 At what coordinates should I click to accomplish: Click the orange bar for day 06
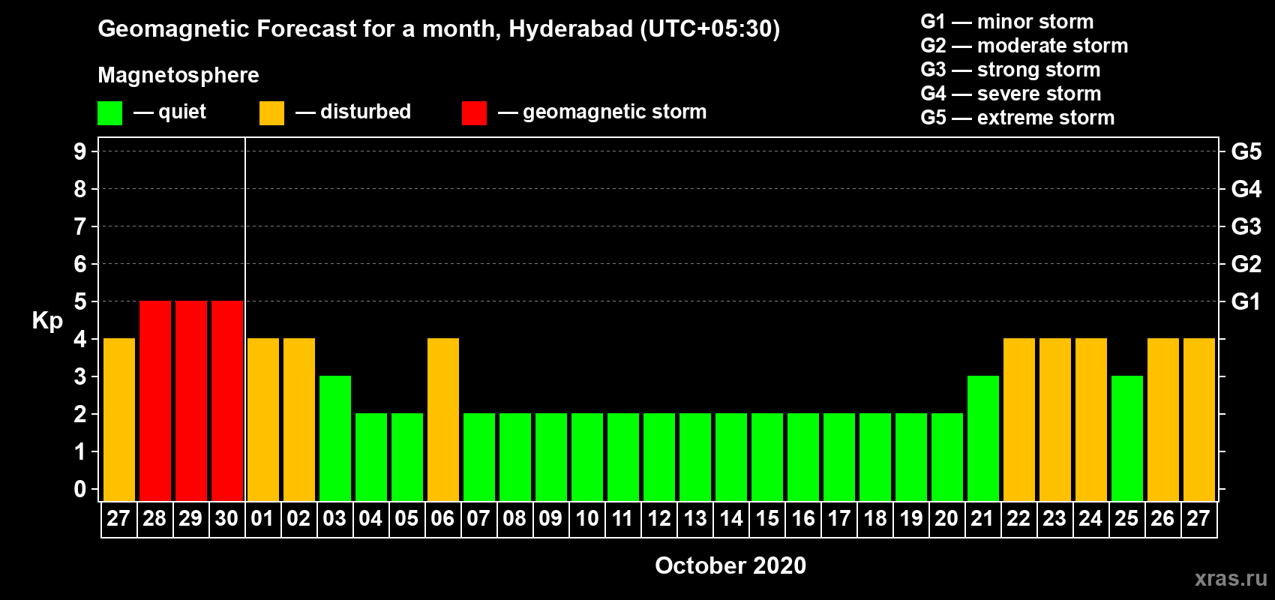tap(443, 419)
